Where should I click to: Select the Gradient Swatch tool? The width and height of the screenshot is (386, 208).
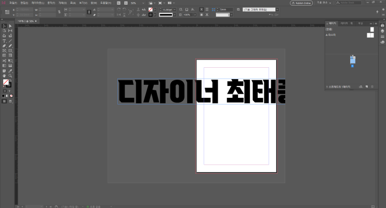coord(4,66)
